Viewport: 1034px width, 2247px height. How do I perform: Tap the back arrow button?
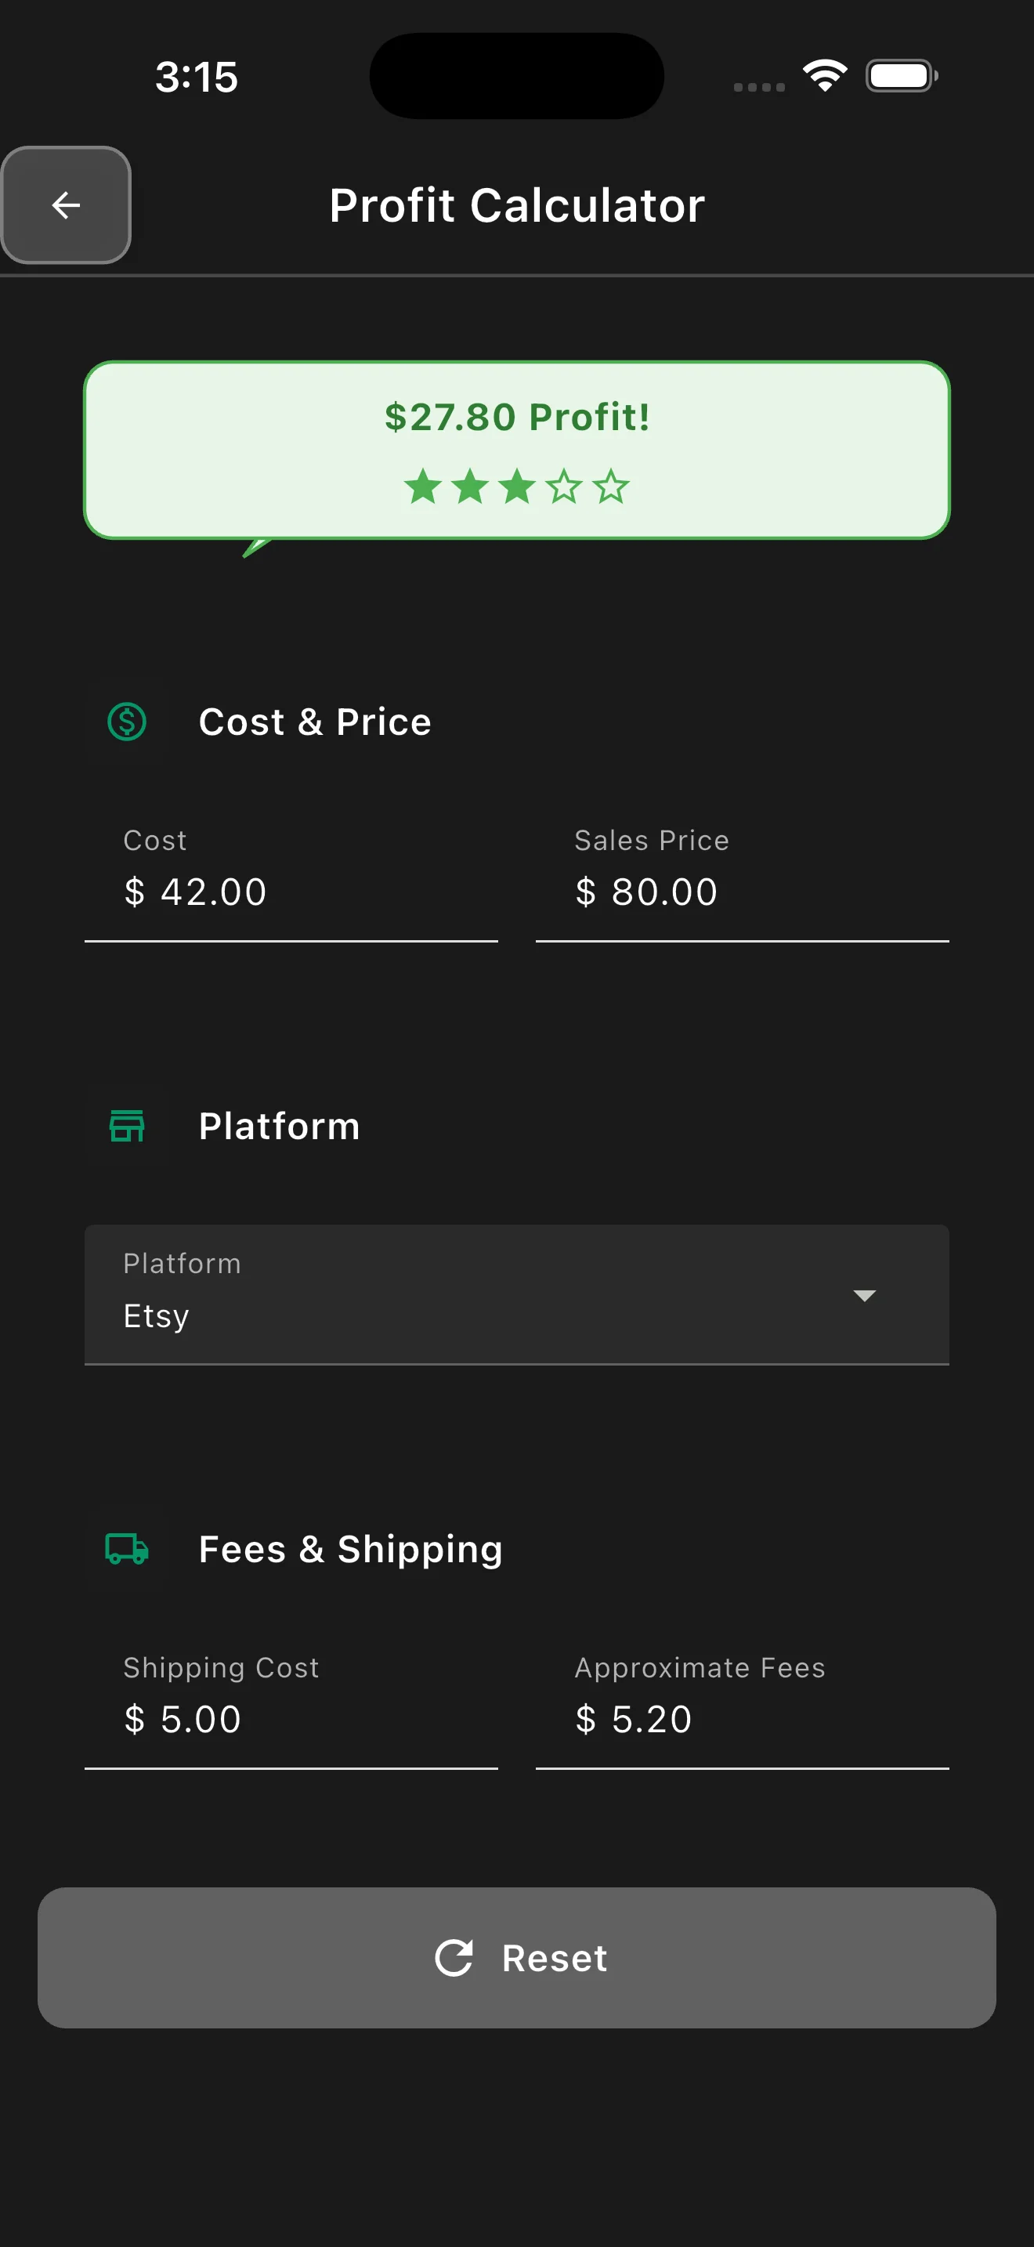click(x=67, y=205)
